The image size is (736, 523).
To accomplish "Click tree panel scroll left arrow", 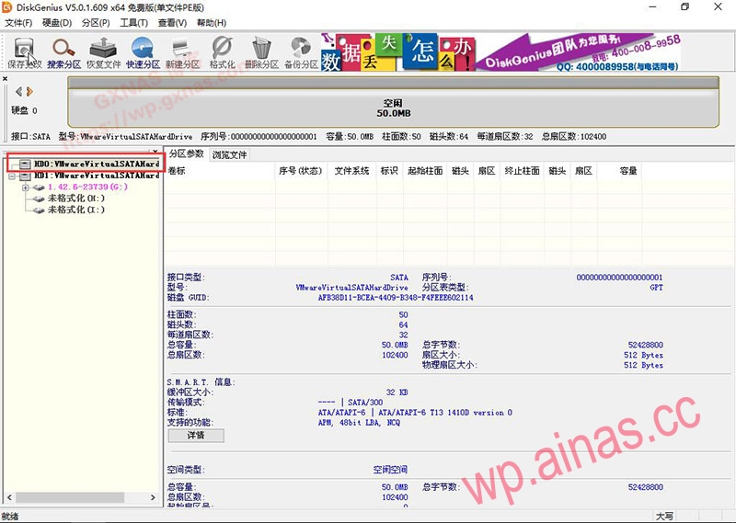I will 9,497.
